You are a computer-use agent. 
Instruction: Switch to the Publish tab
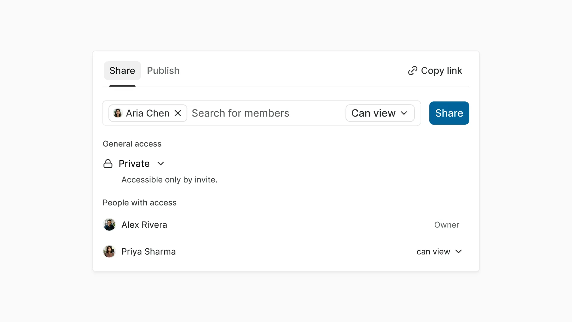[163, 71]
